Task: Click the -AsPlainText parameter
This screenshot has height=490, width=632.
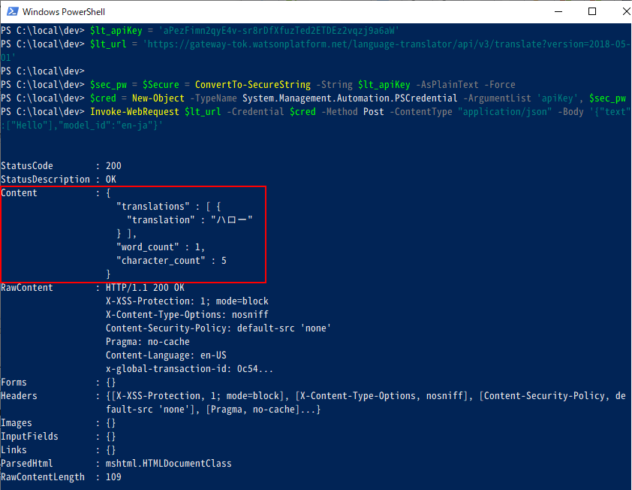Action: click(447, 85)
